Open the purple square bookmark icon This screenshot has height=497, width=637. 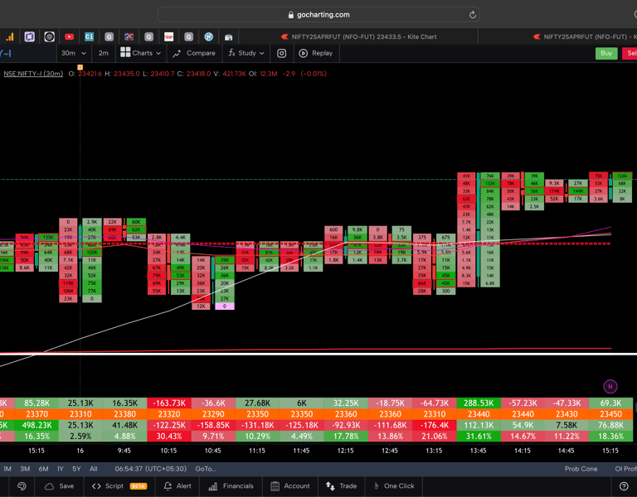click(x=29, y=37)
